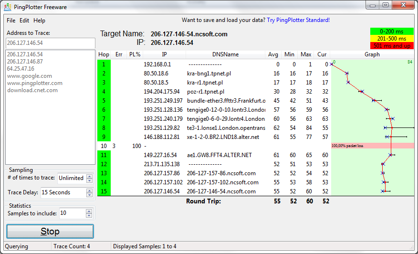The height and width of the screenshot is (254, 418).
Task: Select 64.25.47.16 in the address history list
Action: coord(21,69)
